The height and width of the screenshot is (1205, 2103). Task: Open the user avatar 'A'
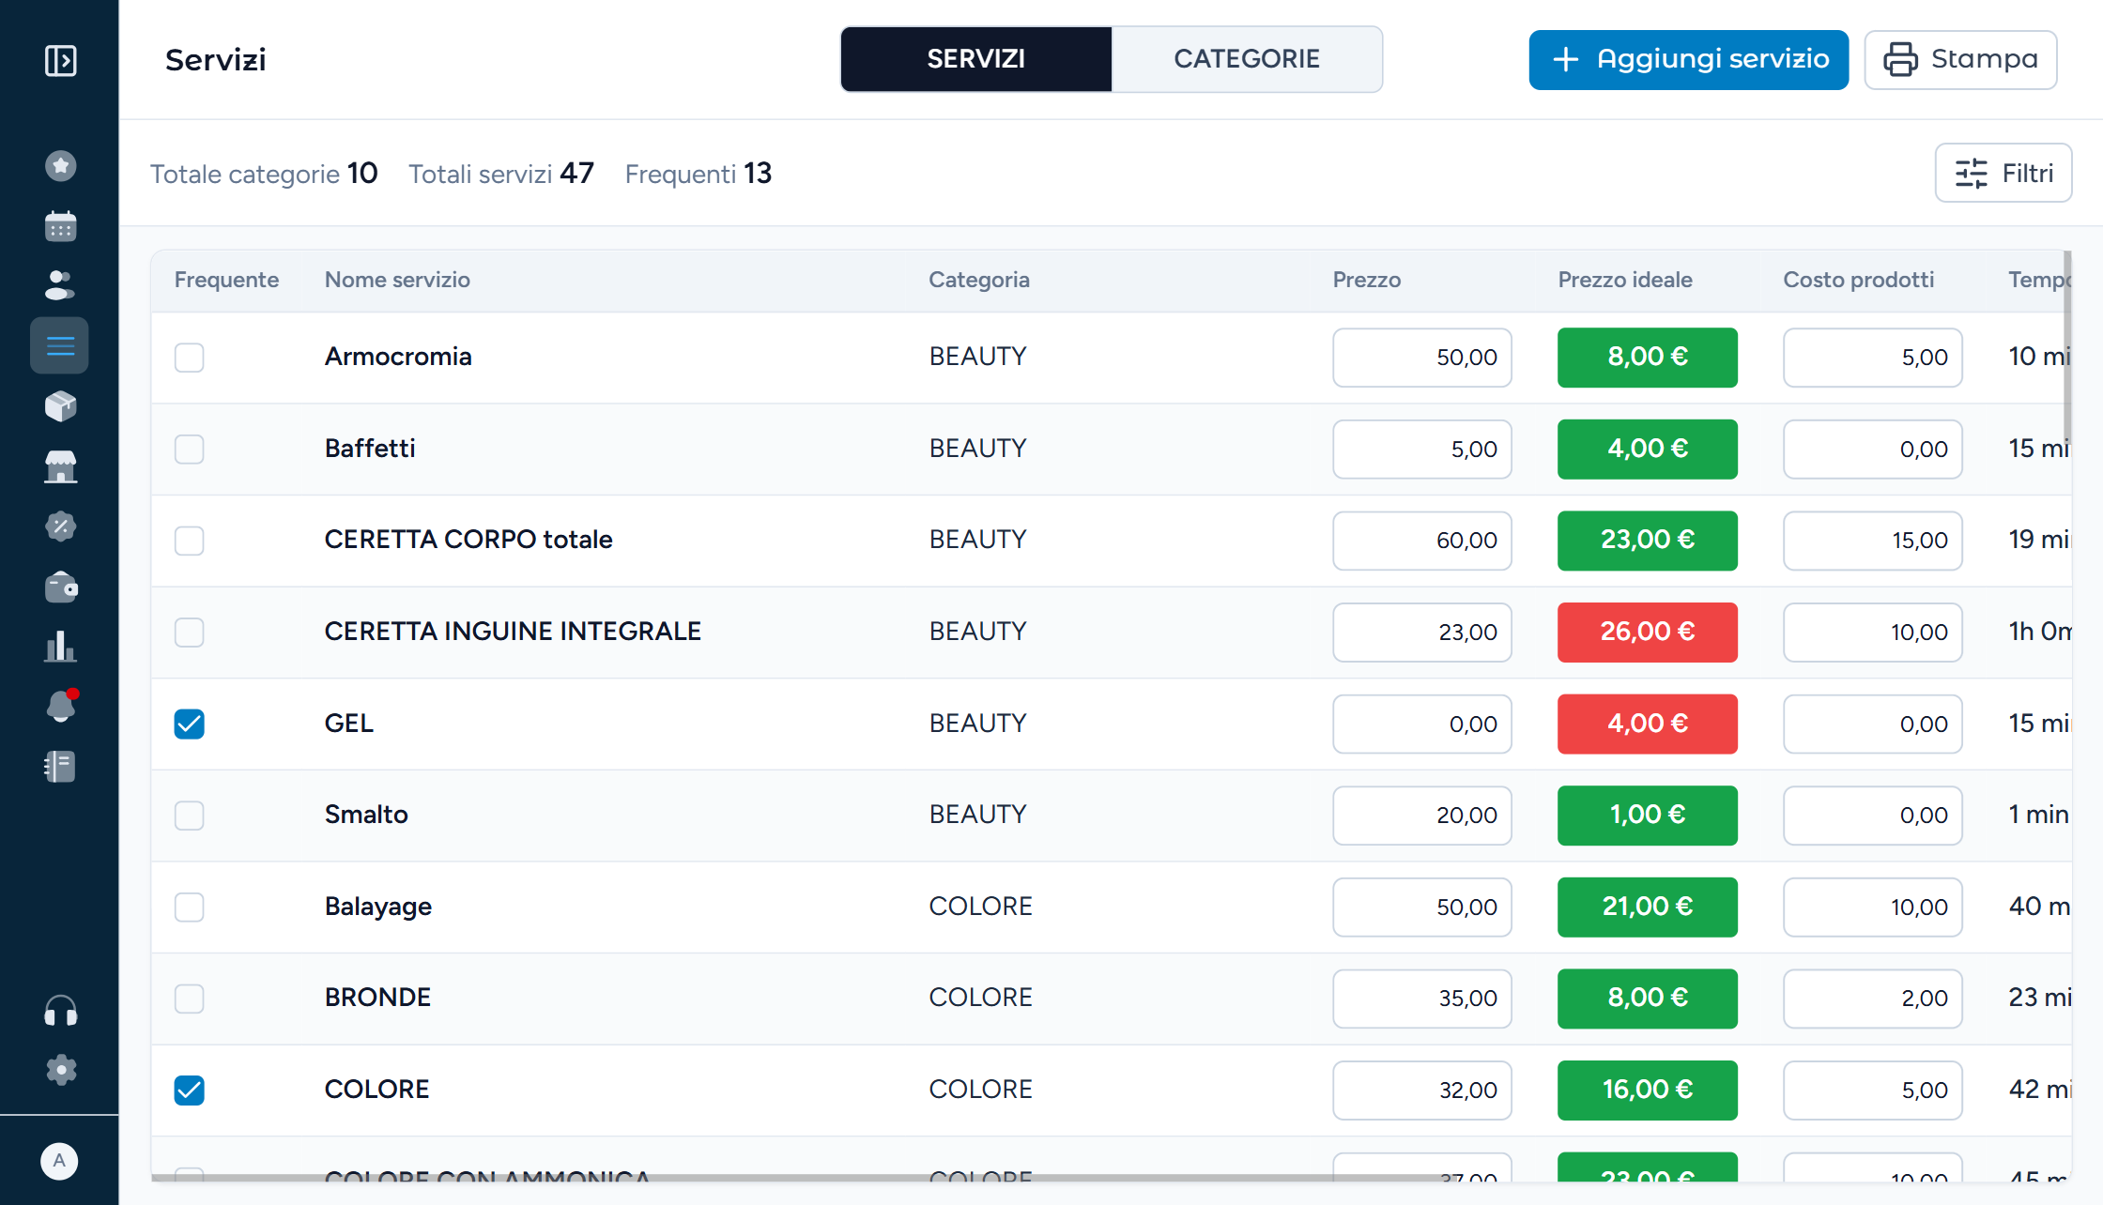59,1161
